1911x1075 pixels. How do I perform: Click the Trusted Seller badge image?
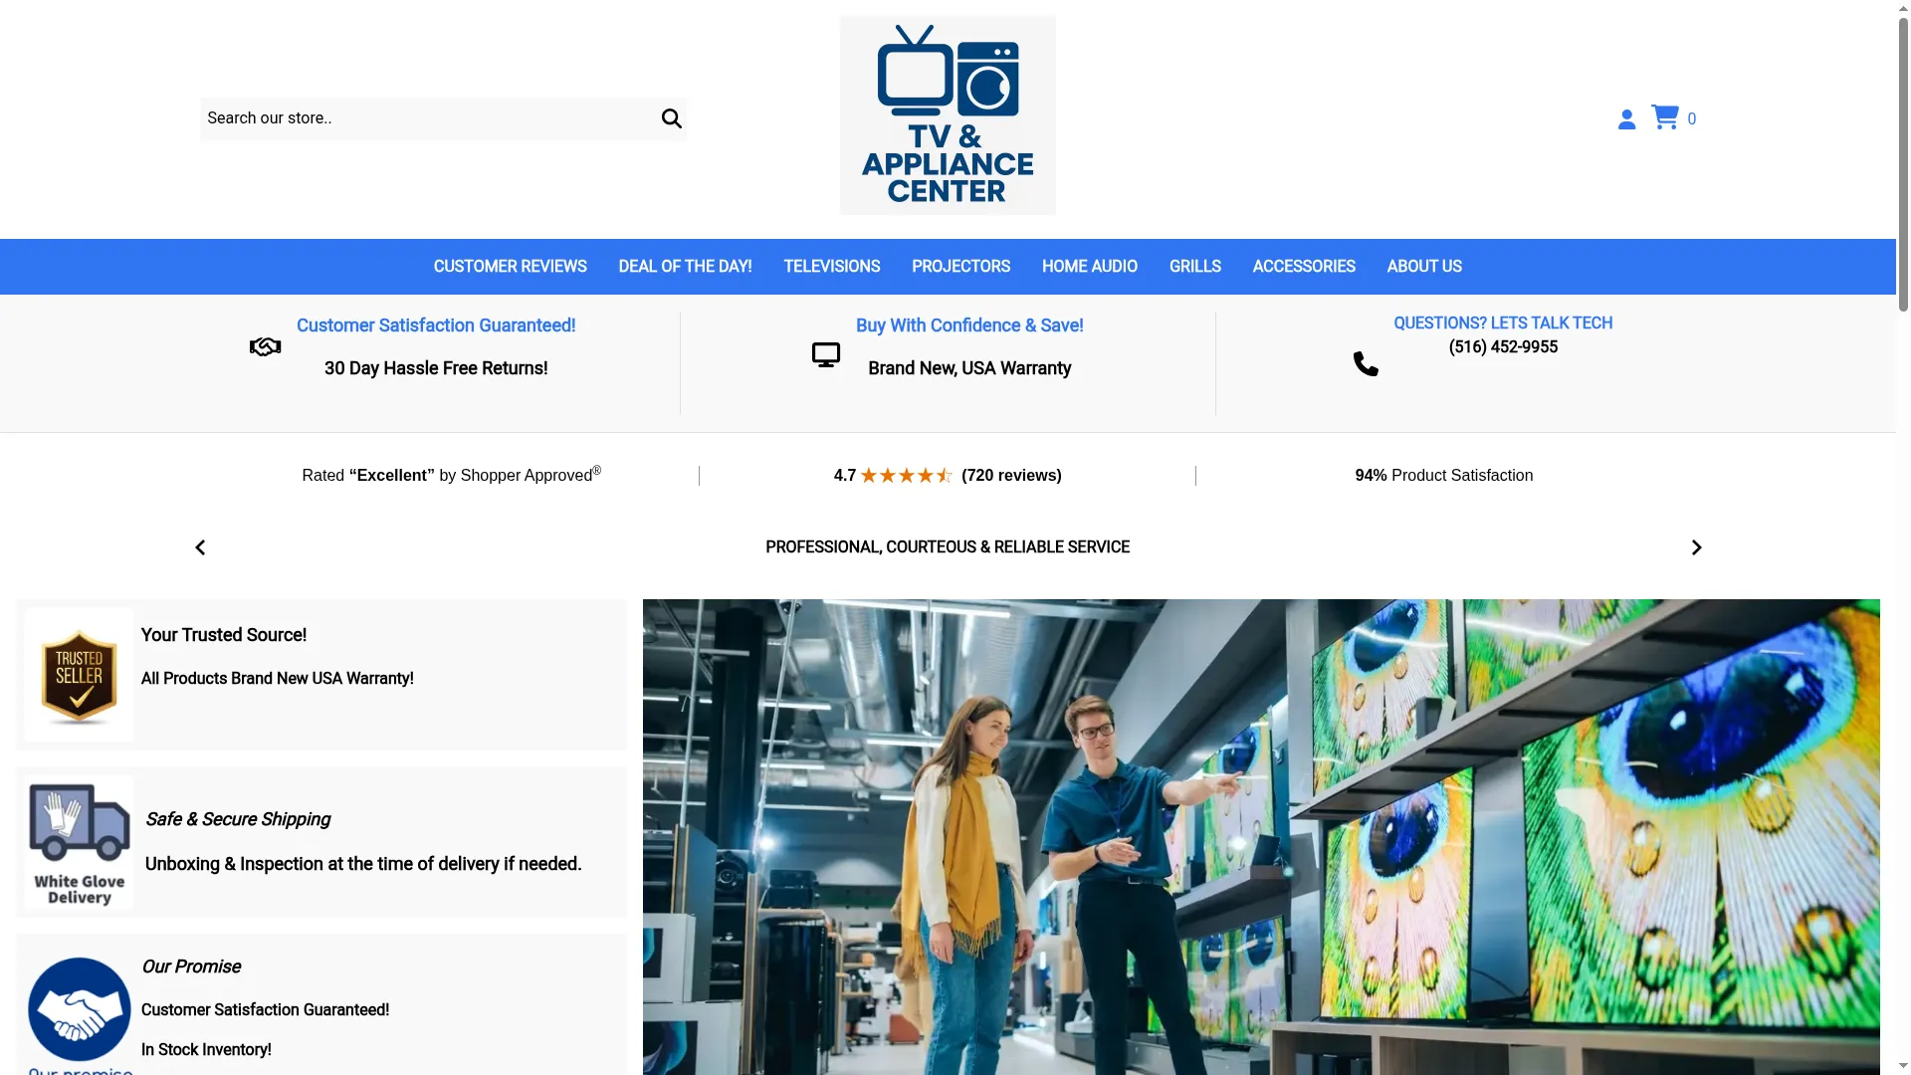point(79,675)
